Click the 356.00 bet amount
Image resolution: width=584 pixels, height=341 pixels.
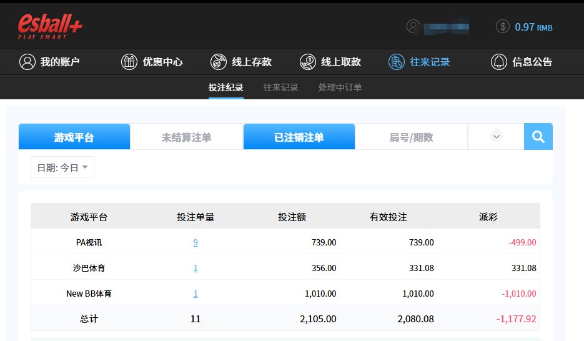coord(324,268)
